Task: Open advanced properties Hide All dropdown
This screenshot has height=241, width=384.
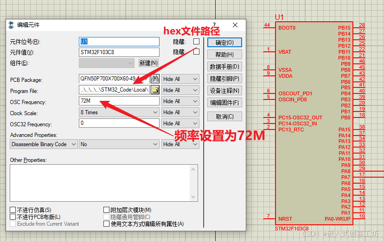Action: click(180, 144)
